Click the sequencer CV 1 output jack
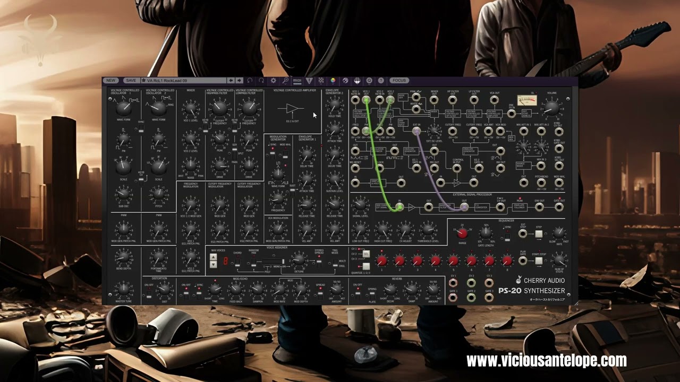This screenshot has width=680, height=382. [453, 283]
